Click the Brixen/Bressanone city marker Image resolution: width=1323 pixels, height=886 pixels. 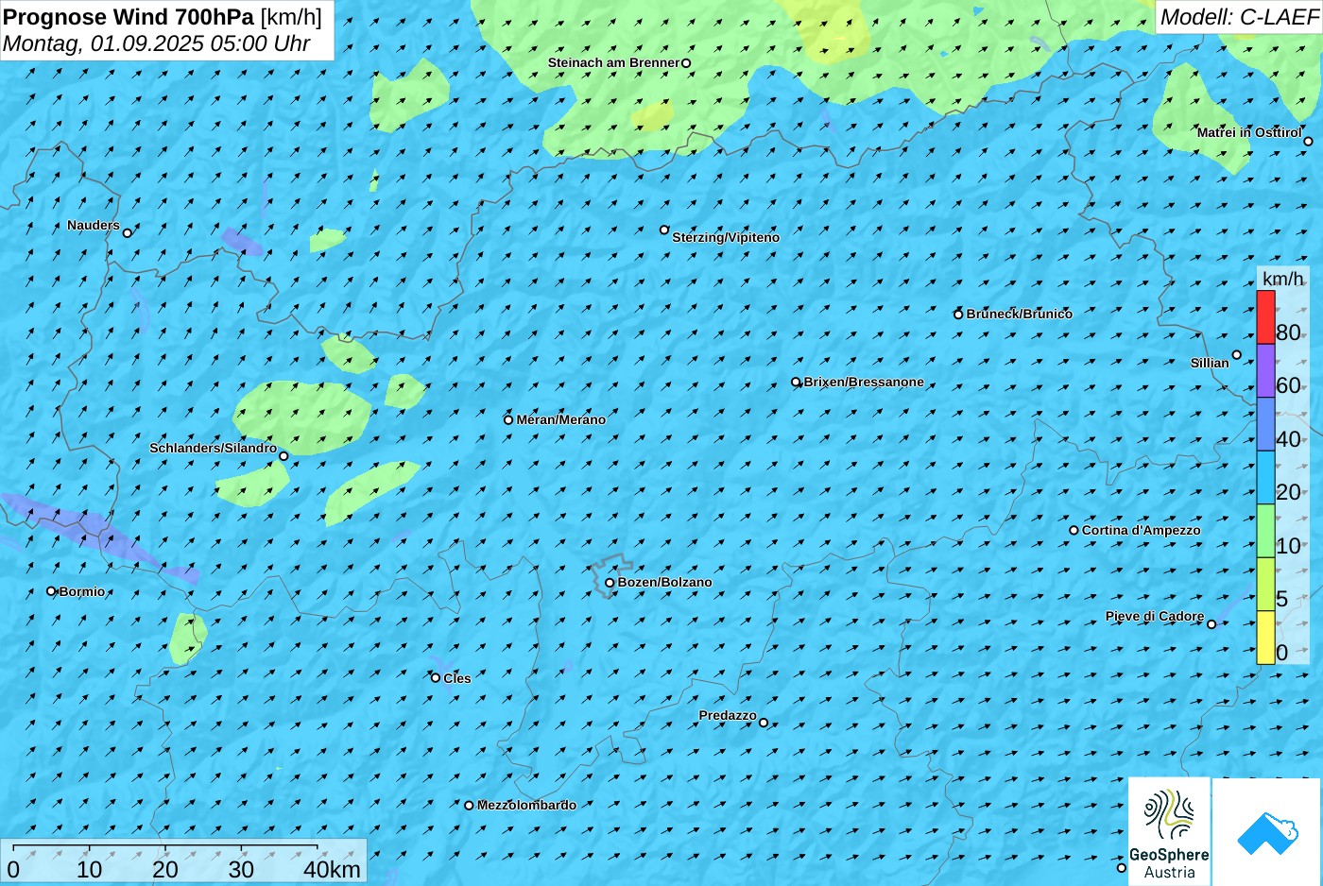pyautogui.click(x=796, y=383)
